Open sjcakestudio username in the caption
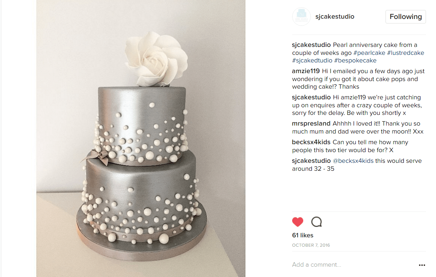The image size is (436, 277). coord(311,45)
